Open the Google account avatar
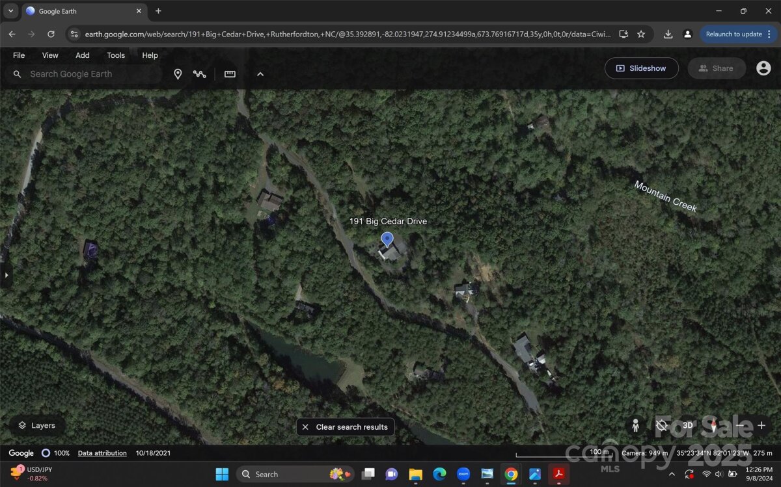Image resolution: width=781 pixels, height=487 pixels. pyautogui.click(x=763, y=68)
